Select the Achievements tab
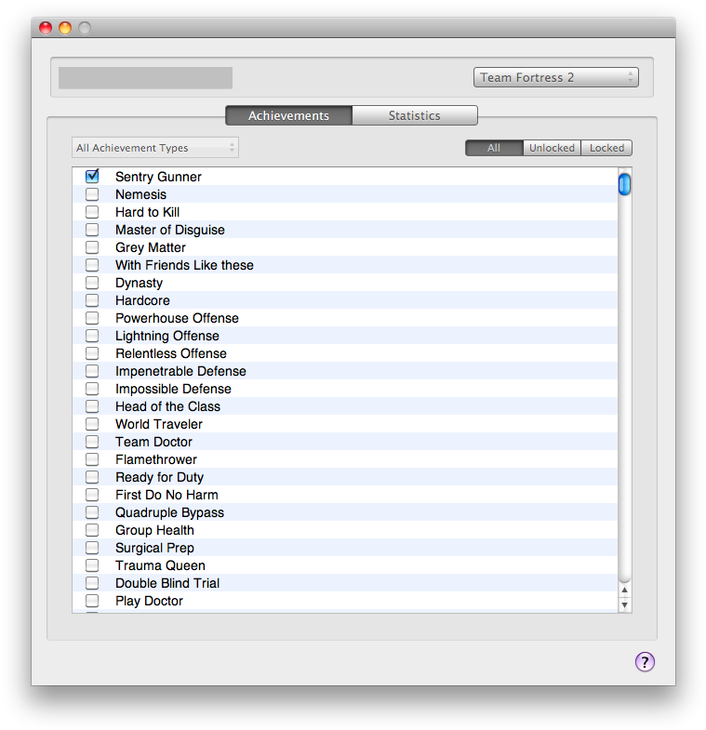The image size is (706, 730). 288,115
